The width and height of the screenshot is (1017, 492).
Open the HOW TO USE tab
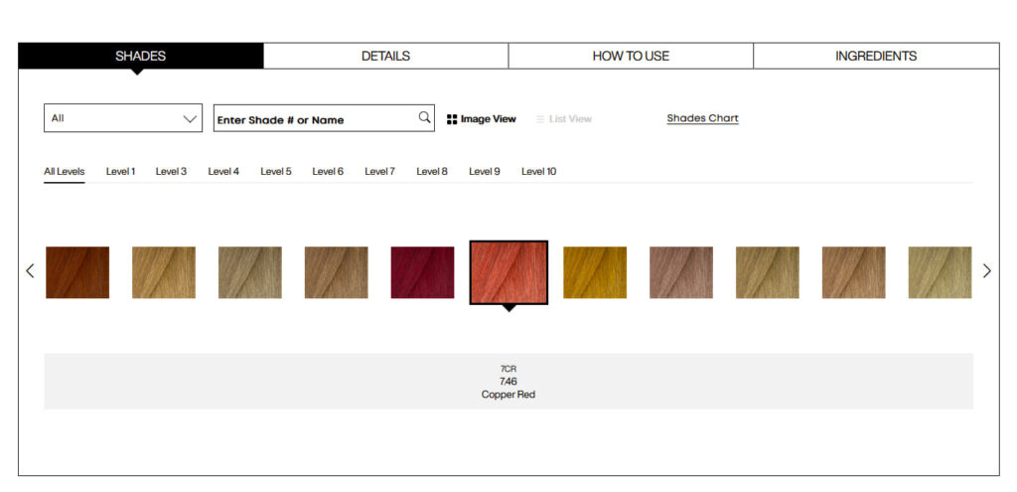pyautogui.click(x=631, y=56)
